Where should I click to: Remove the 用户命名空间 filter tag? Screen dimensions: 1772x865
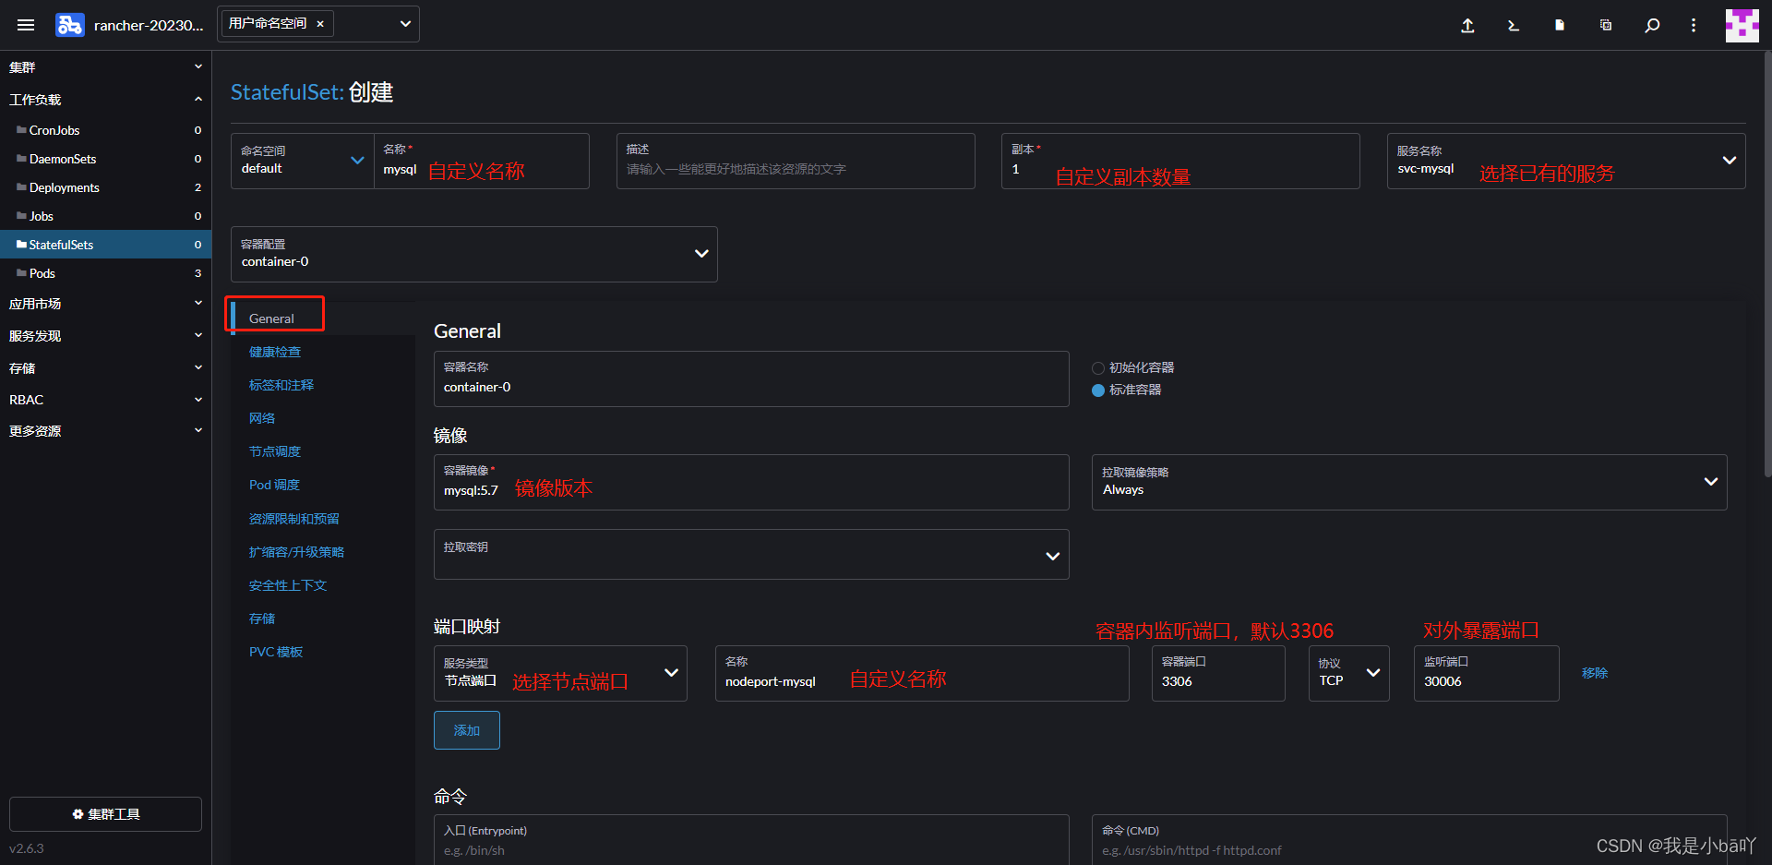pyautogui.click(x=320, y=24)
